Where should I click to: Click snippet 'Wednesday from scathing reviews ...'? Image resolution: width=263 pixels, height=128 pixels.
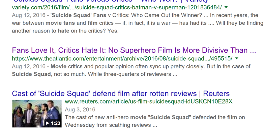click(x=111, y=125)
